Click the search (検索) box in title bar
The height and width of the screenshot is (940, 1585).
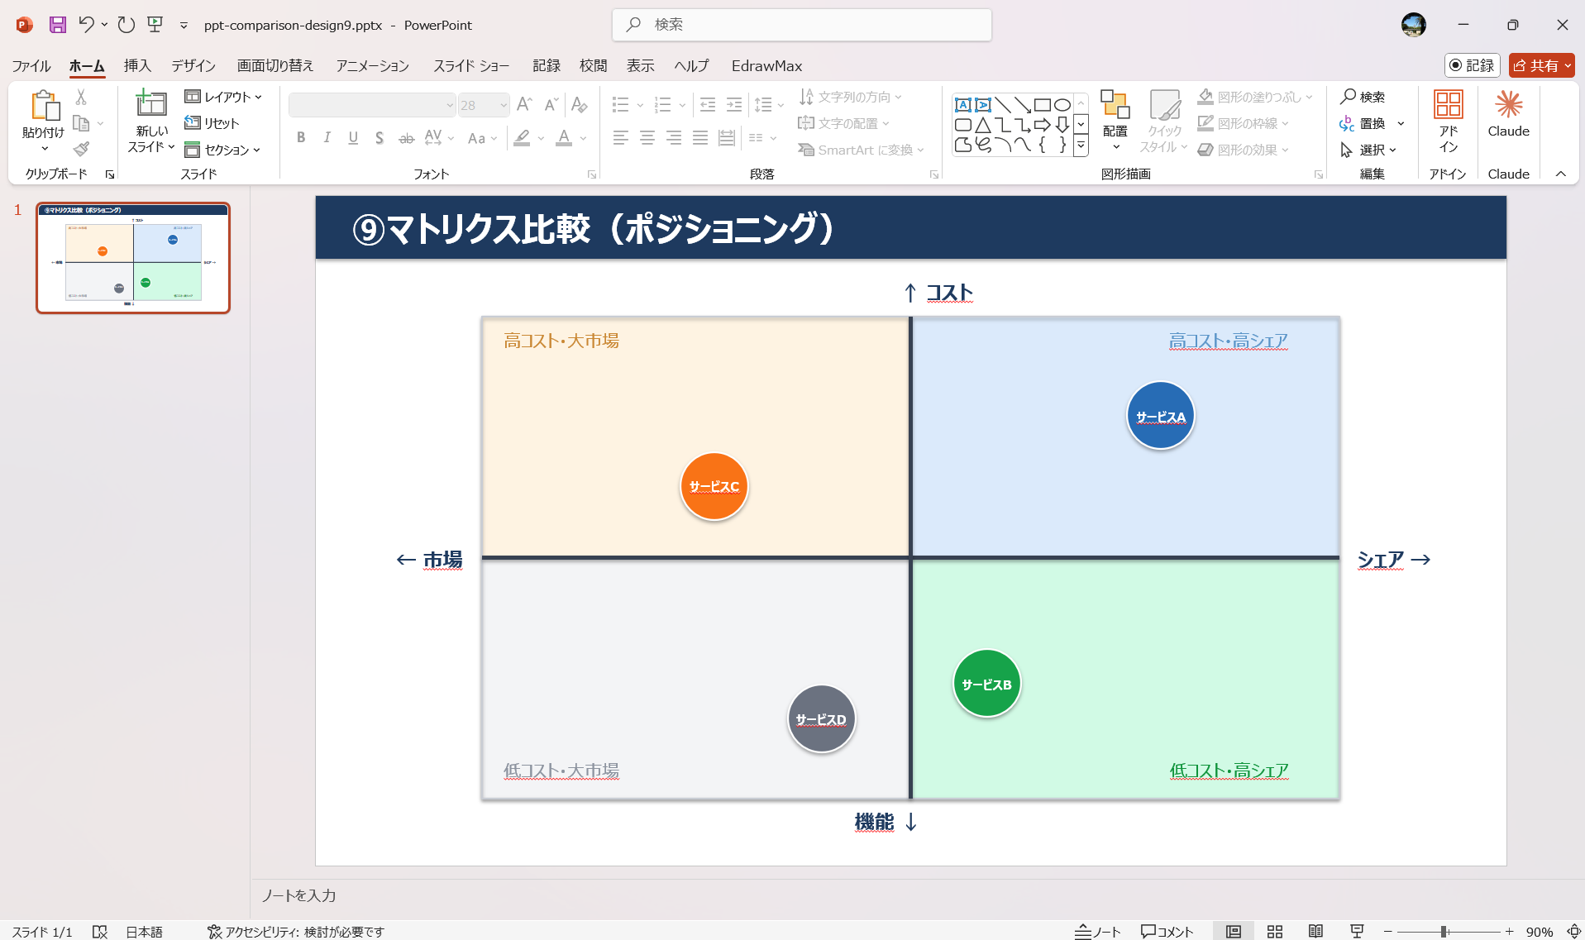pyautogui.click(x=802, y=25)
